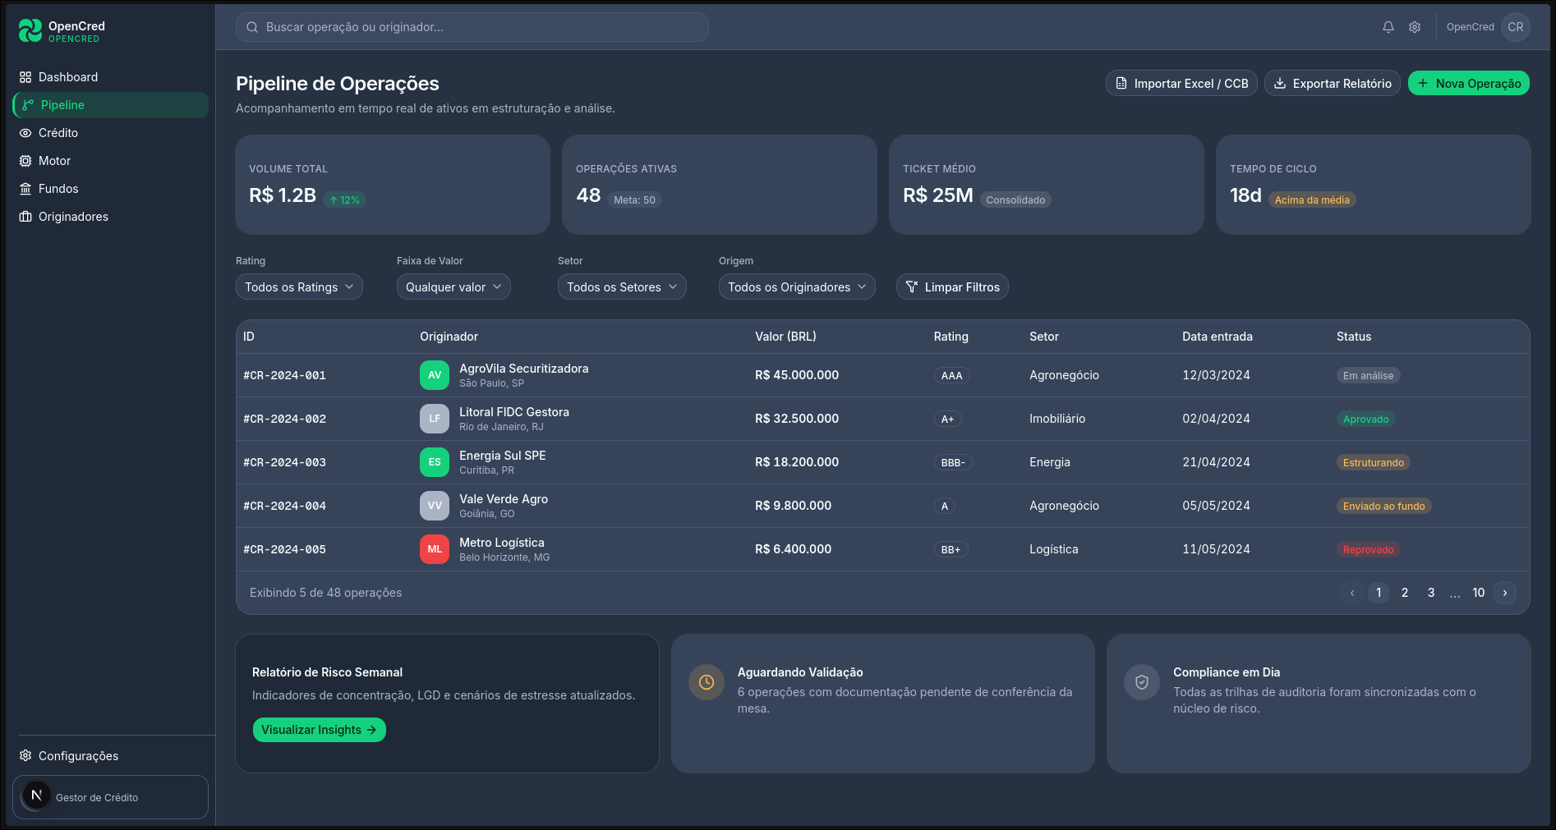Click the OpenCred logo icon
This screenshot has width=1556, height=830.
30,30
